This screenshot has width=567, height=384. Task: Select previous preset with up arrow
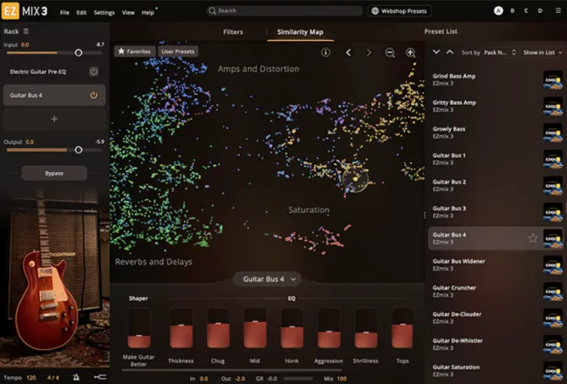click(450, 52)
